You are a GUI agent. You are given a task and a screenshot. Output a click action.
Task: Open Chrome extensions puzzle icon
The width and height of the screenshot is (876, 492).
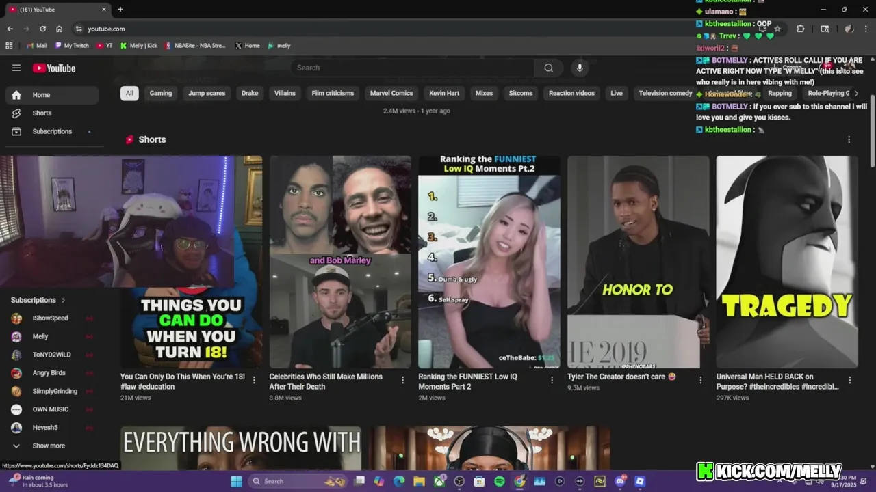click(800, 29)
